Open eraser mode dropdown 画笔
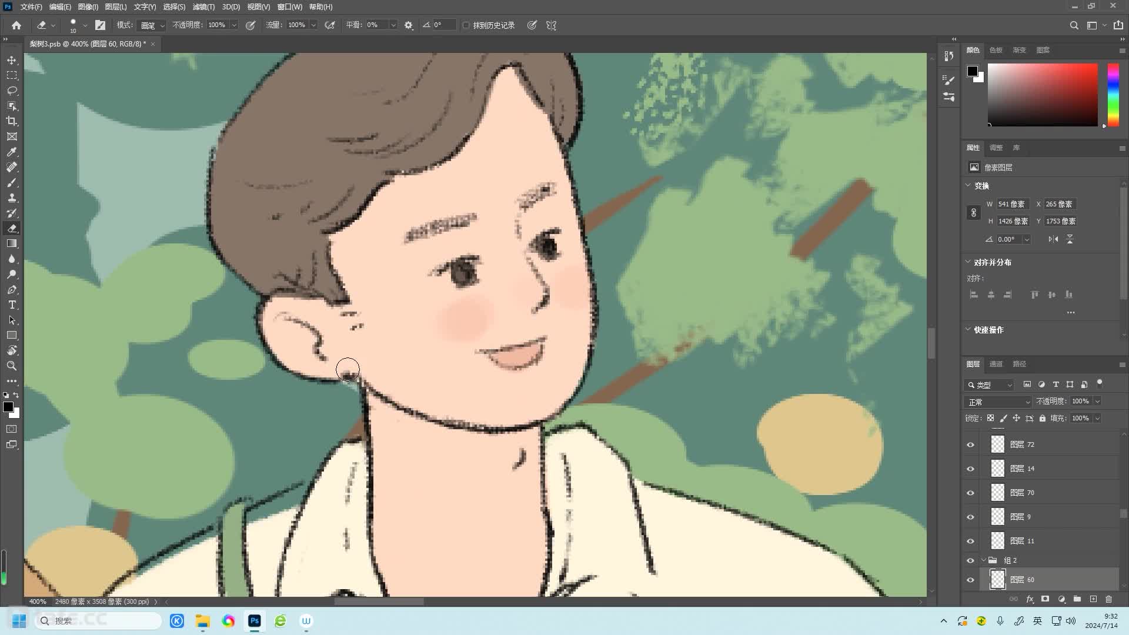This screenshot has height=635, width=1129. pos(152,25)
